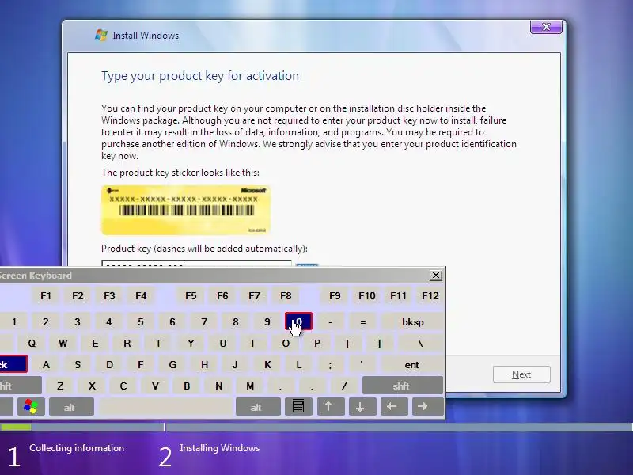Tap the A key
This screenshot has width=633, height=475.
click(x=46, y=365)
